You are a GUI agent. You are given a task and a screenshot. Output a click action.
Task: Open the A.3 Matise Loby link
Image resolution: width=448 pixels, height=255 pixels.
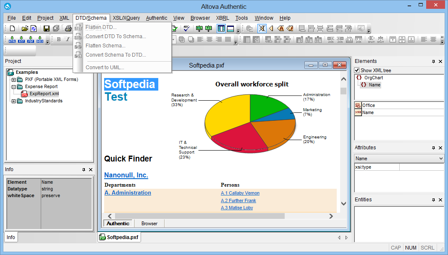click(x=237, y=208)
